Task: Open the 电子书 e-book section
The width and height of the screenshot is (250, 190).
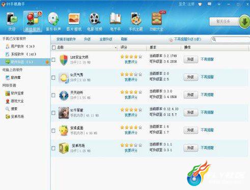Action: tap(116, 21)
